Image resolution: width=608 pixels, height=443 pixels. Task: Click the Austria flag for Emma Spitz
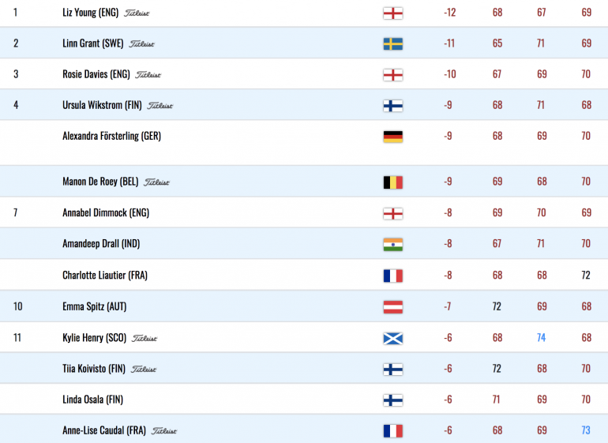pos(392,307)
